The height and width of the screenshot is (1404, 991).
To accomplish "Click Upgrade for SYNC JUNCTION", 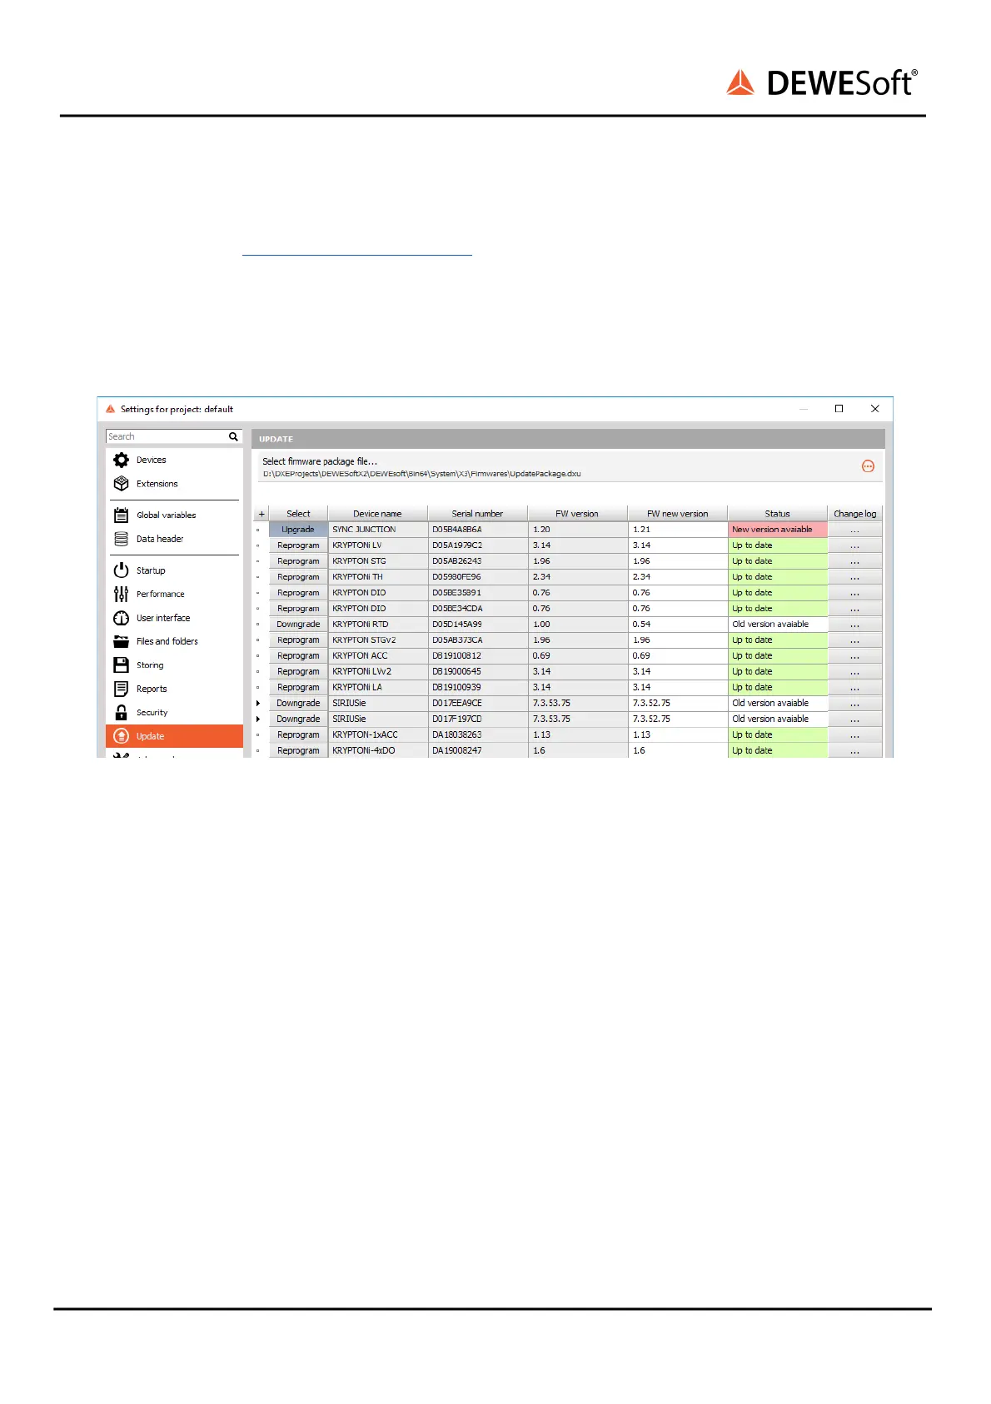I will tap(298, 530).
